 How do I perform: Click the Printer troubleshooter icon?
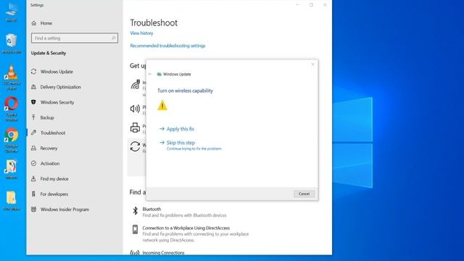(136, 128)
